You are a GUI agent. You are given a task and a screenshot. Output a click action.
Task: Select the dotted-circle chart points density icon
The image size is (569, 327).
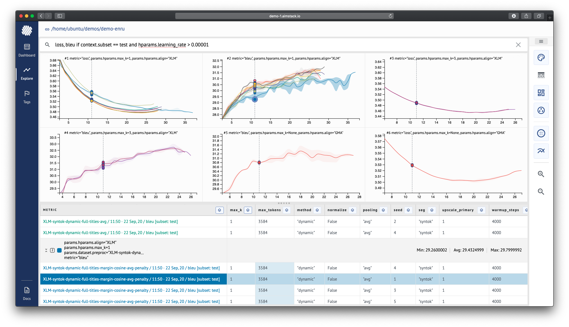(541, 133)
